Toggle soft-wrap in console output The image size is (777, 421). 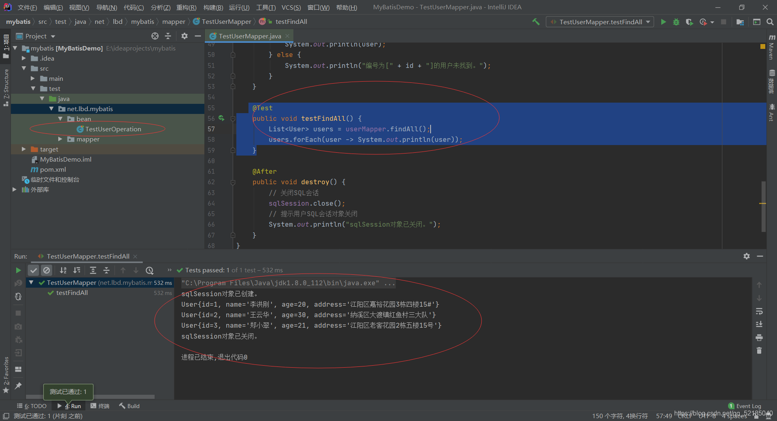[759, 311]
